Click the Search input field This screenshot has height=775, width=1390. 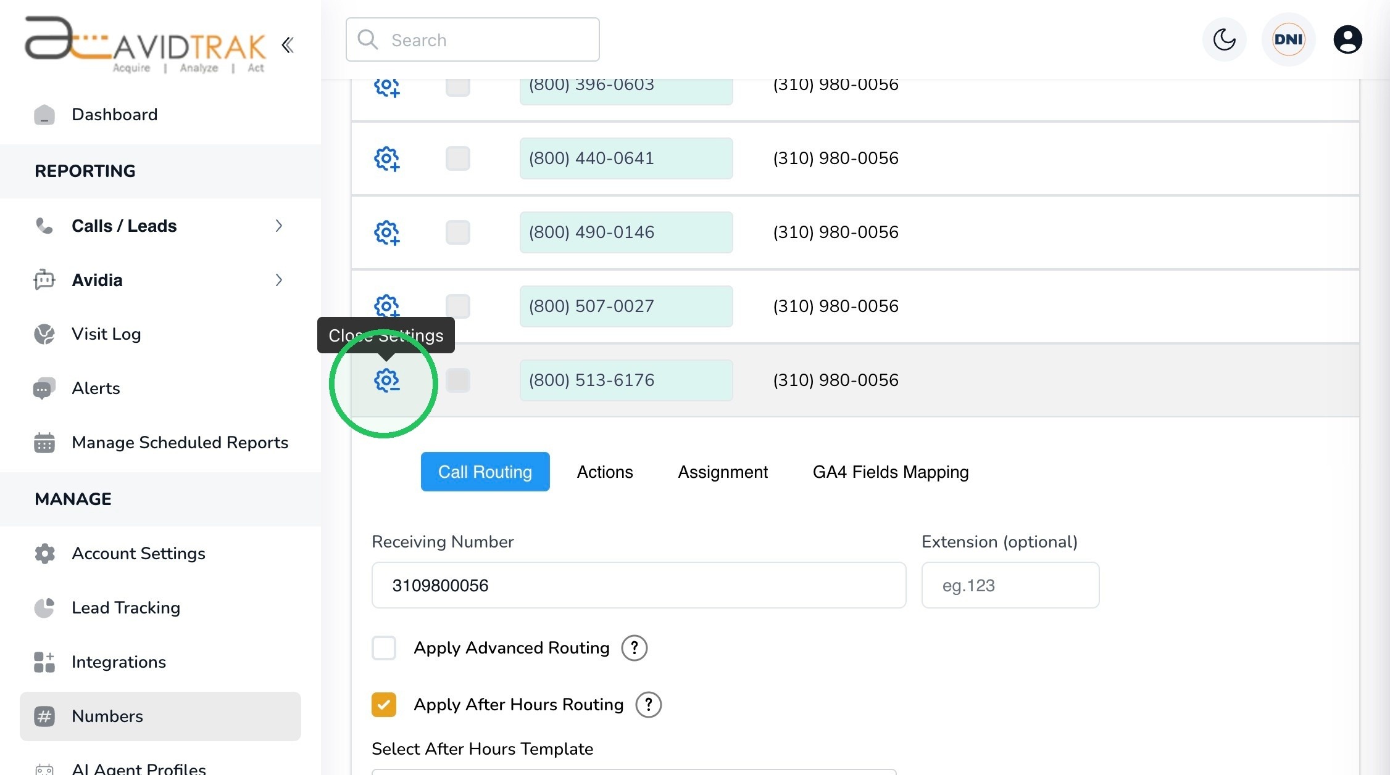coord(473,39)
